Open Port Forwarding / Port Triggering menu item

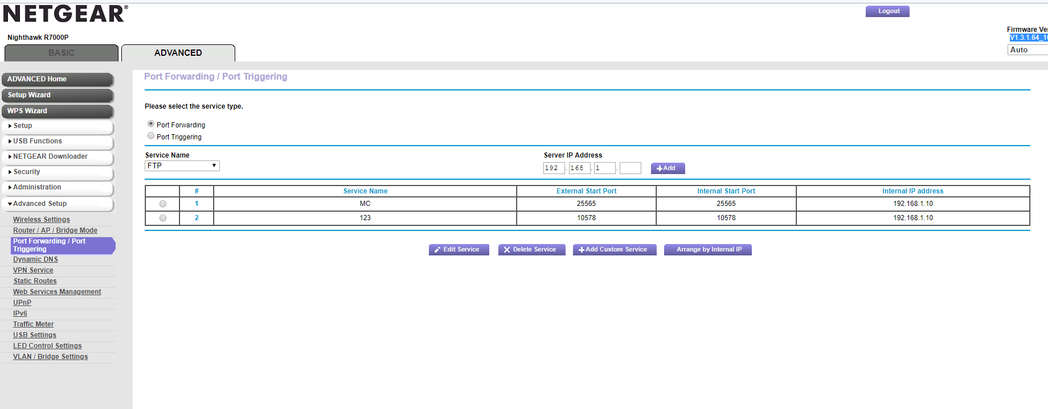click(x=63, y=245)
